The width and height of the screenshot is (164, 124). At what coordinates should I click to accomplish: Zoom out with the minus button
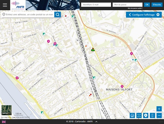159,116
